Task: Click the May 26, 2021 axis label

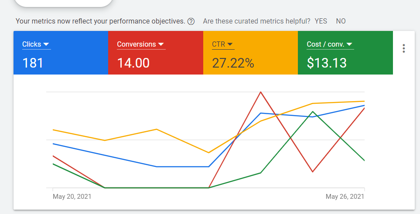Action: [x=345, y=197]
